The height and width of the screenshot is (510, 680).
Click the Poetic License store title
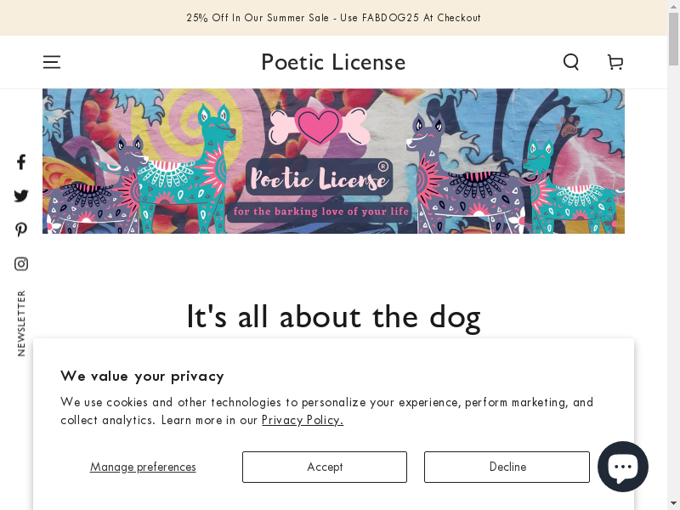pyautogui.click(x=333, y=62)
